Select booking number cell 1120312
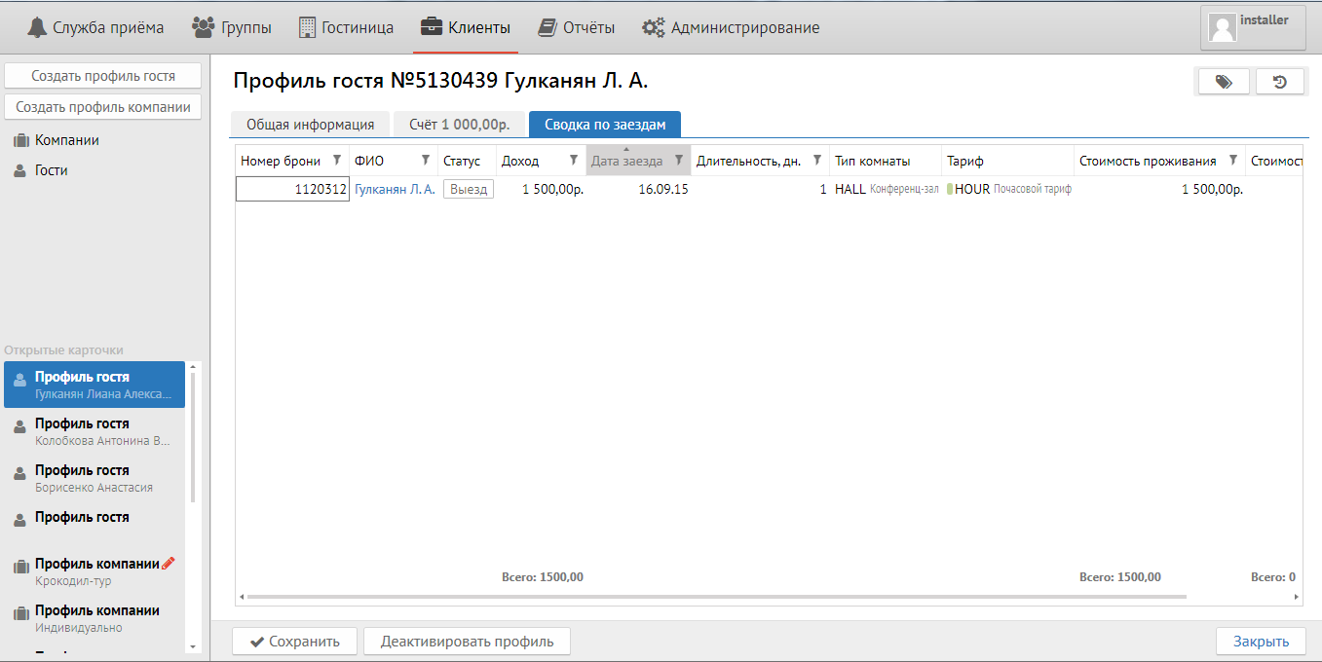Viewport: 1322px width, 662px height. (292, 190)
